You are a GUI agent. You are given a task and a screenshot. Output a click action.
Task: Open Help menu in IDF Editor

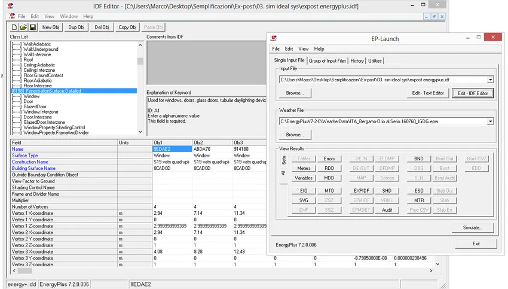[88, 16]
